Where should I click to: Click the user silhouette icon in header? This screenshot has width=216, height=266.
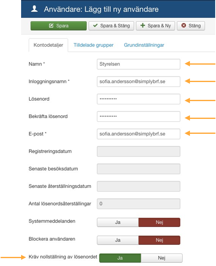pyautogui.click(x=34, y=9)
